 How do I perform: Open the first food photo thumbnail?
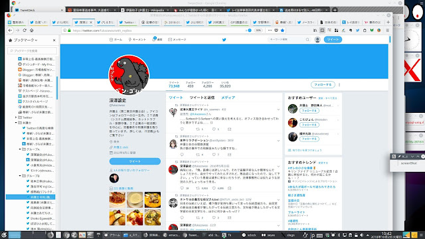[x=118, y=200]
